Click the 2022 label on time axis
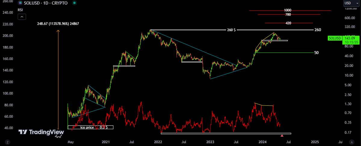The width and height of the screenshot is (361, 146). coord(158,141)
